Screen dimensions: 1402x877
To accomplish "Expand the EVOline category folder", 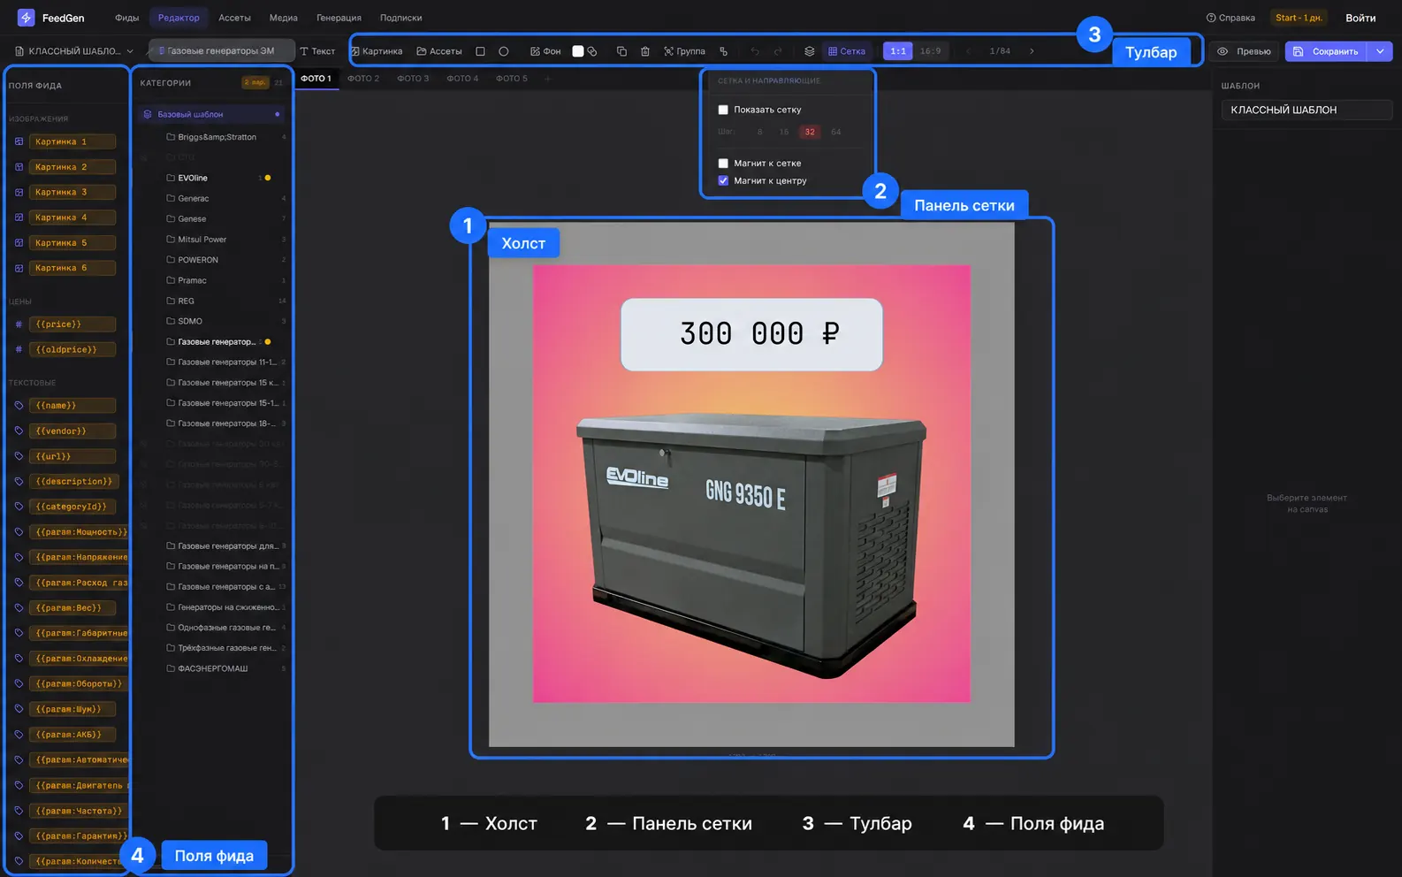I will (193, 178).
